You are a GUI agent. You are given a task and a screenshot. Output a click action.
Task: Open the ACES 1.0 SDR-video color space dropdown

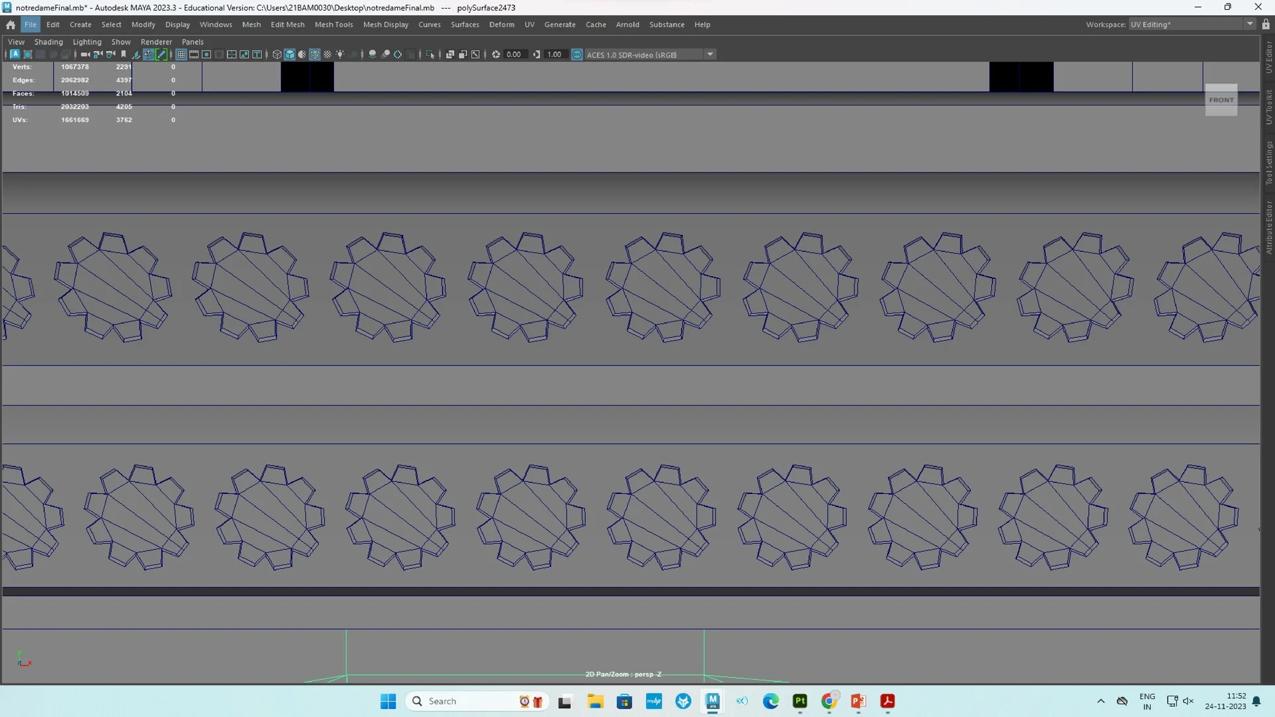click(x=710, y=54)
